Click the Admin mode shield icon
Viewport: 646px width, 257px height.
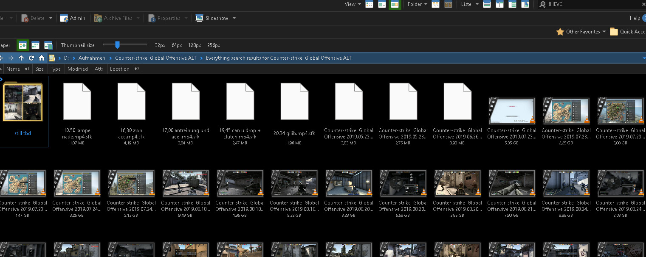pyautogui.click(x=64, y=18)
